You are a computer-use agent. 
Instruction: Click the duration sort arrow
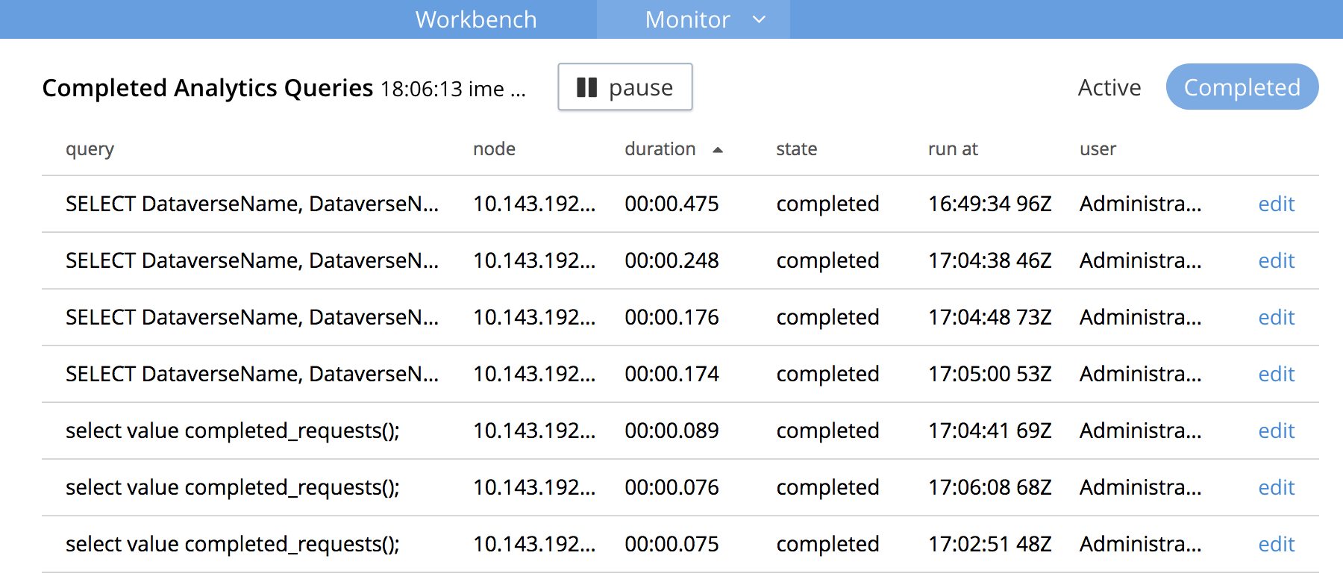tap(719, 149)
